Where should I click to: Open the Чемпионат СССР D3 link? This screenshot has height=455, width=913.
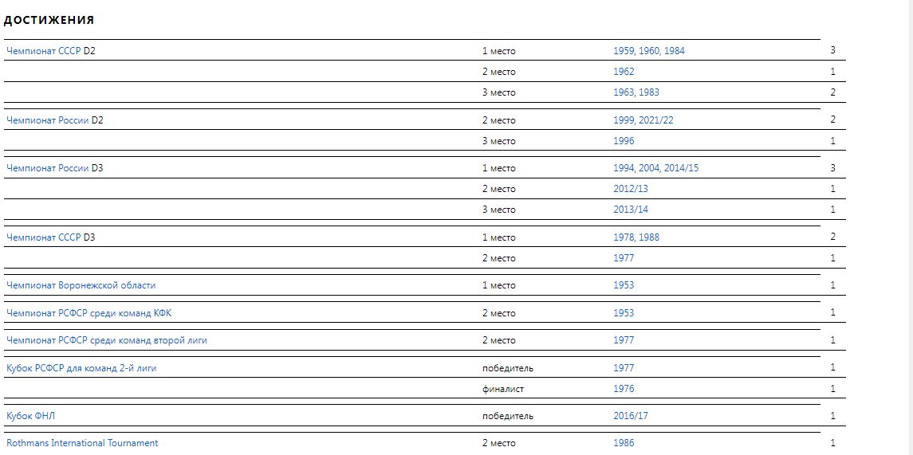(44, 237)
